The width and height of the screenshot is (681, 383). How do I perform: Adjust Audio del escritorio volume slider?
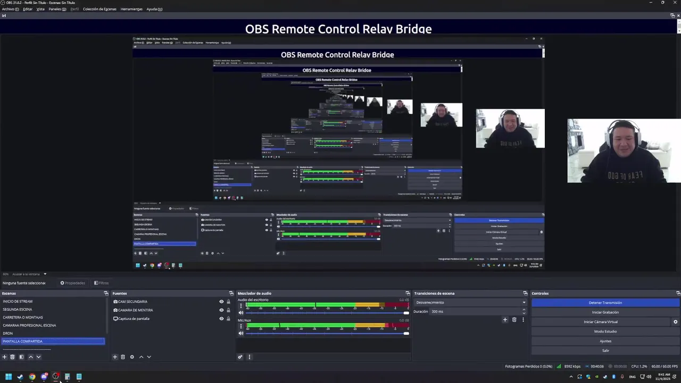328,313
